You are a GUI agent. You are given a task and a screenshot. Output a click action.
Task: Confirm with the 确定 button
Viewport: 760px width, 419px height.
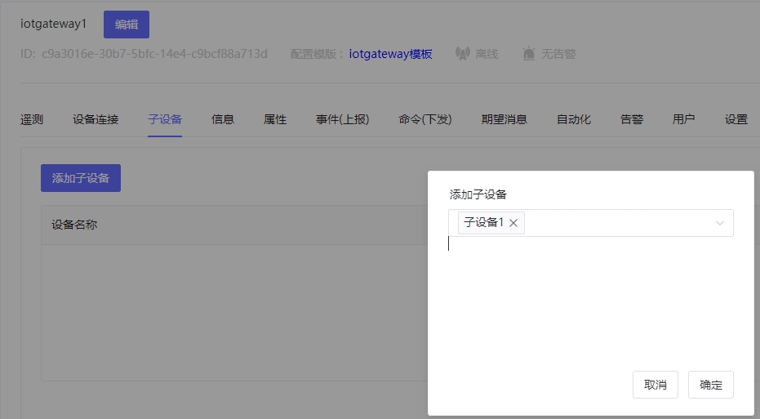[x=710, y=385]
